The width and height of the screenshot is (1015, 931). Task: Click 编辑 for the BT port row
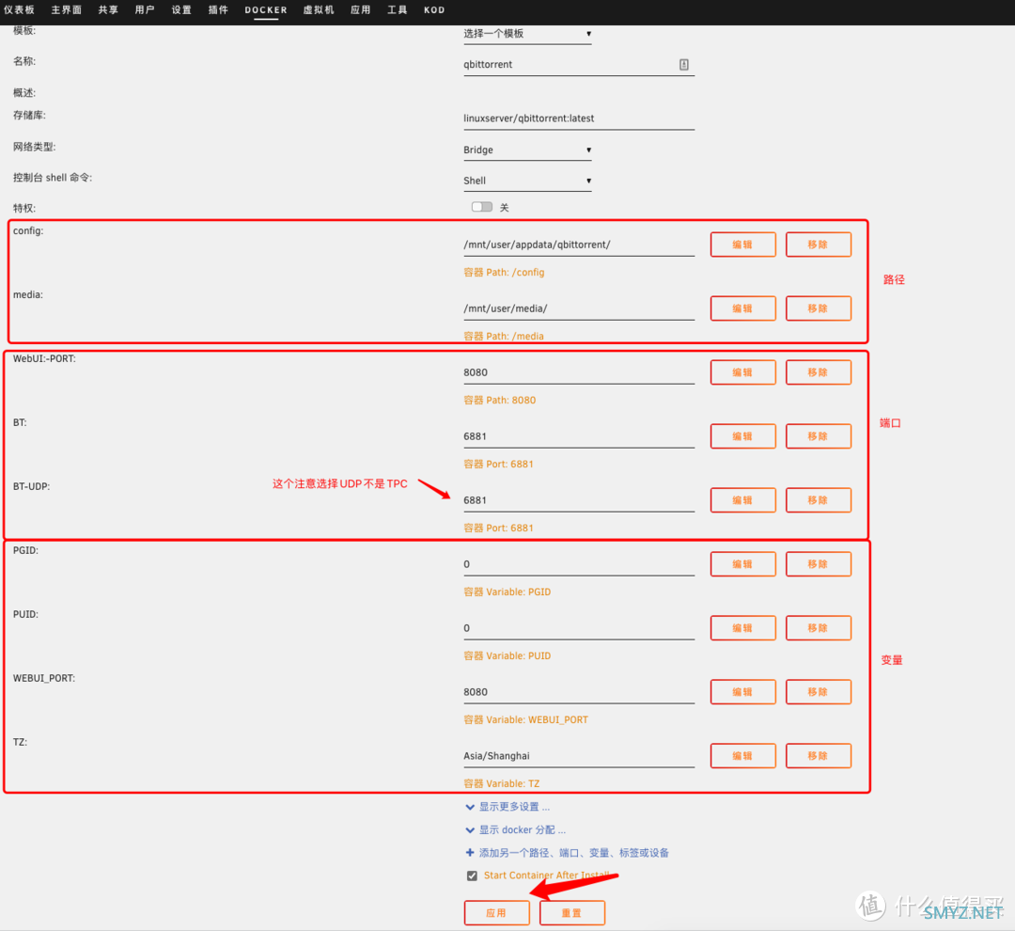[x=743, y=436]
